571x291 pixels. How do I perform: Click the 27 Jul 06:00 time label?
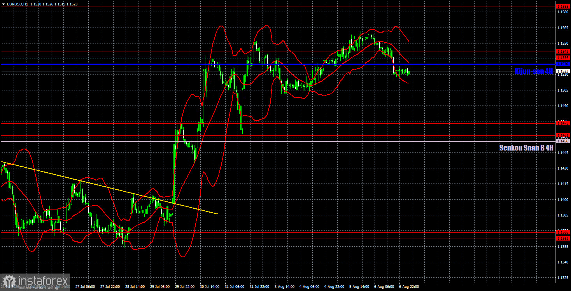84,287
